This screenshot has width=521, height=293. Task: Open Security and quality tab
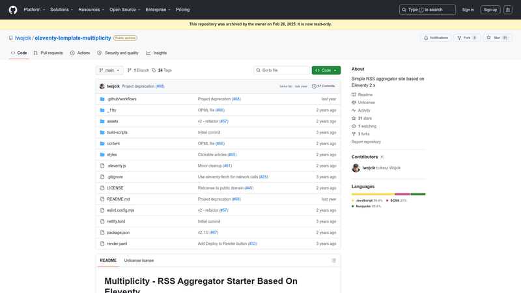click(x=118, y=53)
